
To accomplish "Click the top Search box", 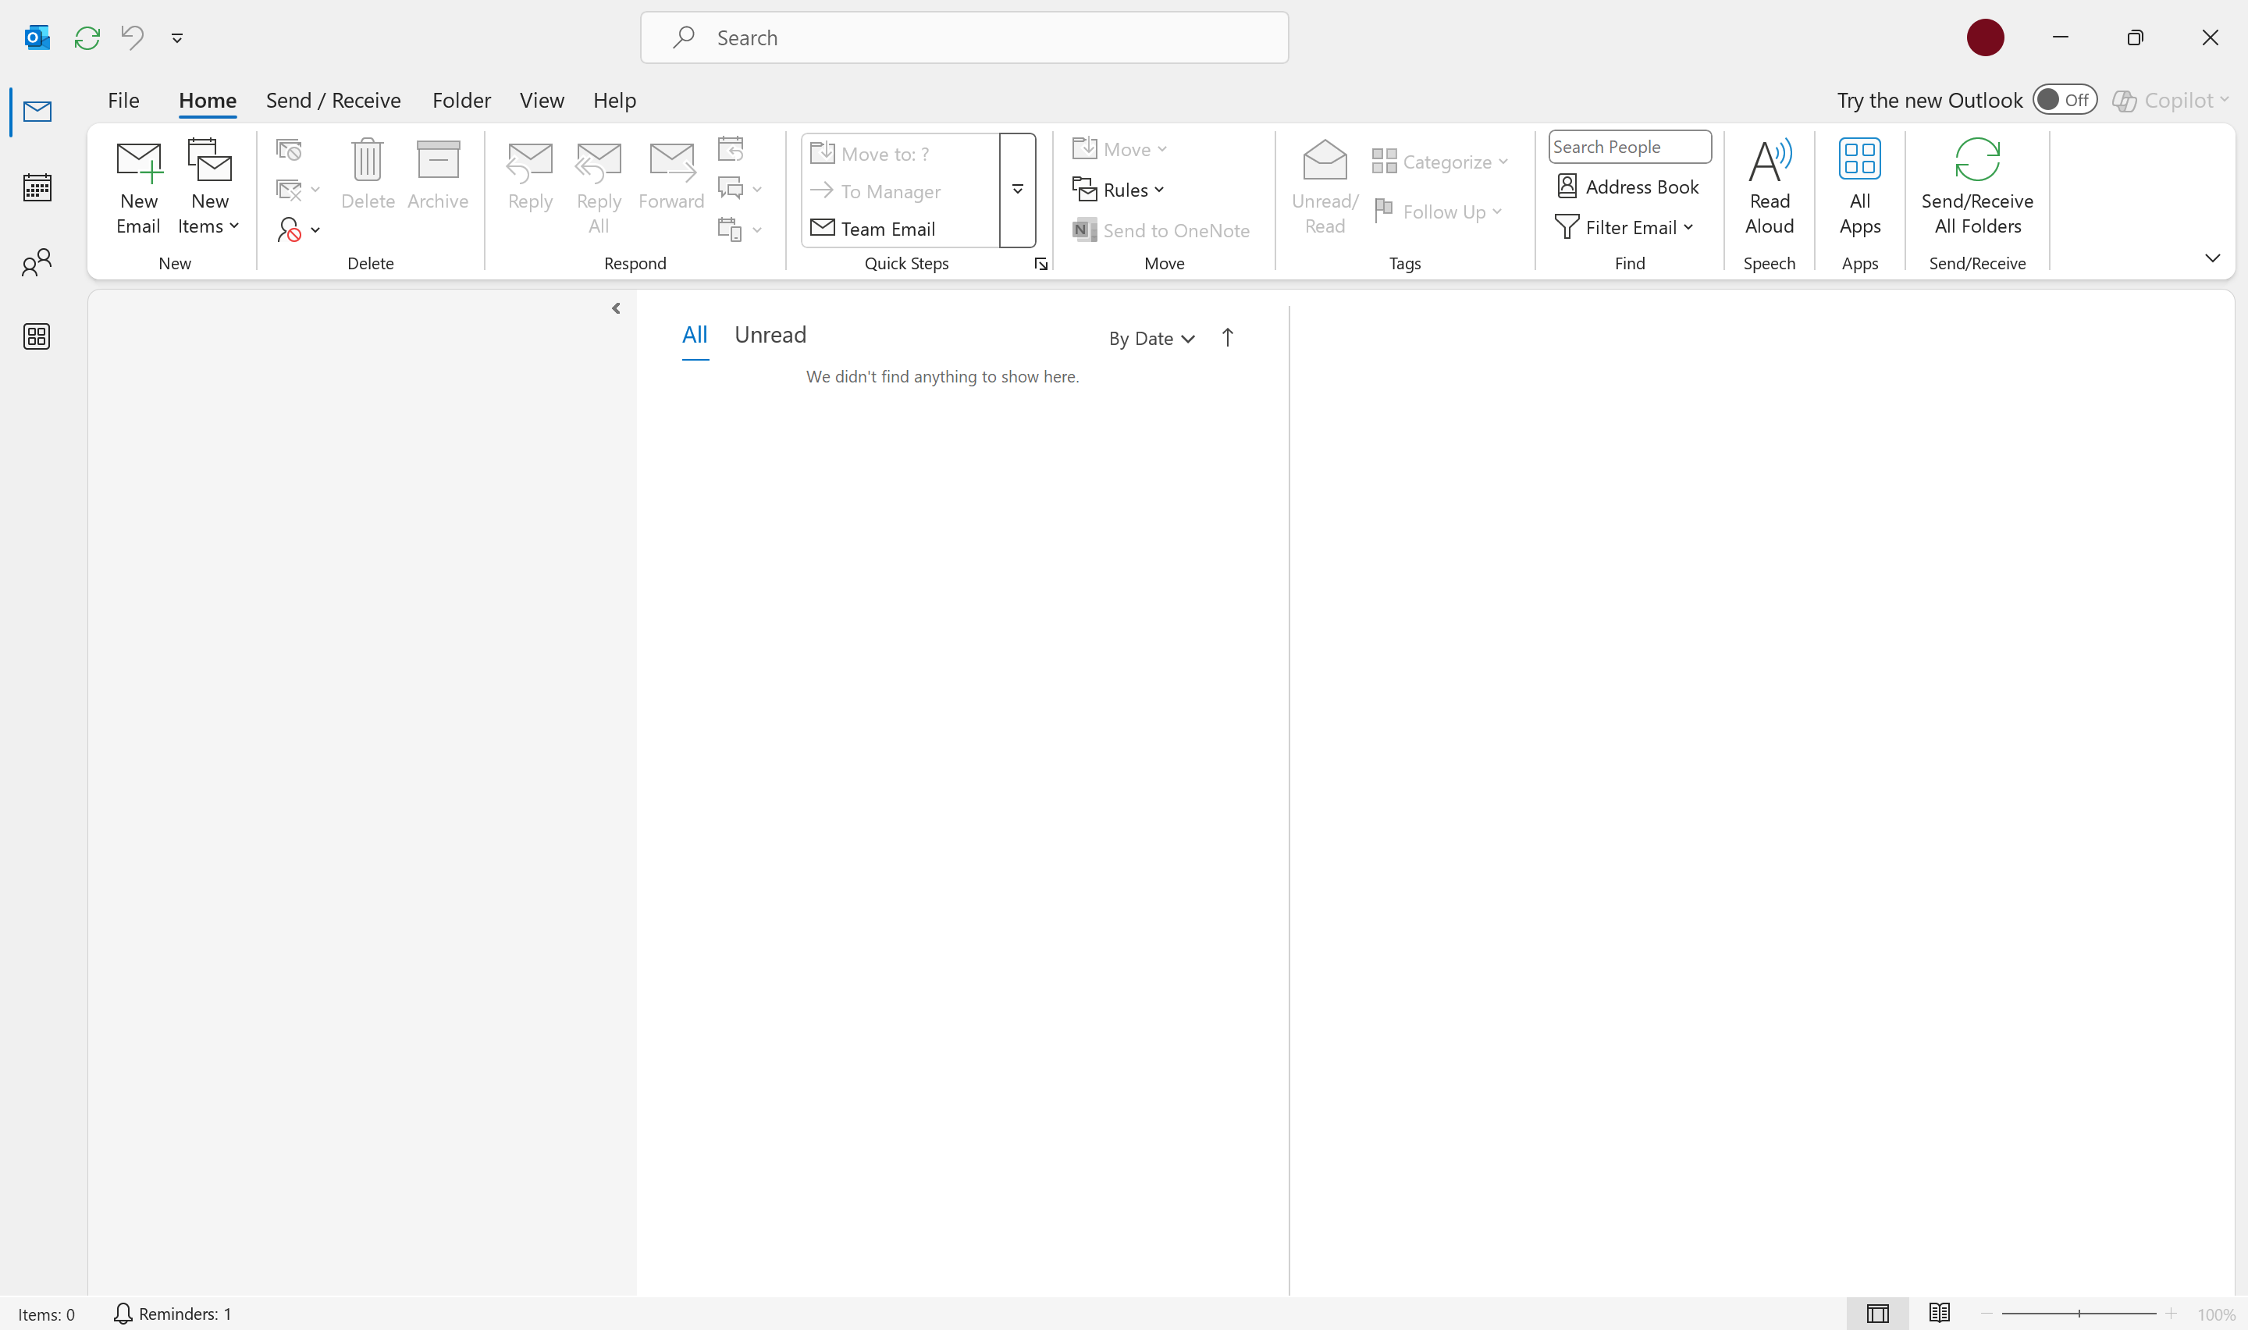I will point(964,37).
